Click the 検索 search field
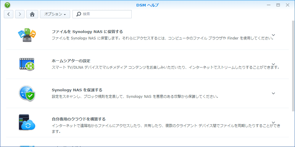This screenshot has width=295, height=147. point(102,14)
